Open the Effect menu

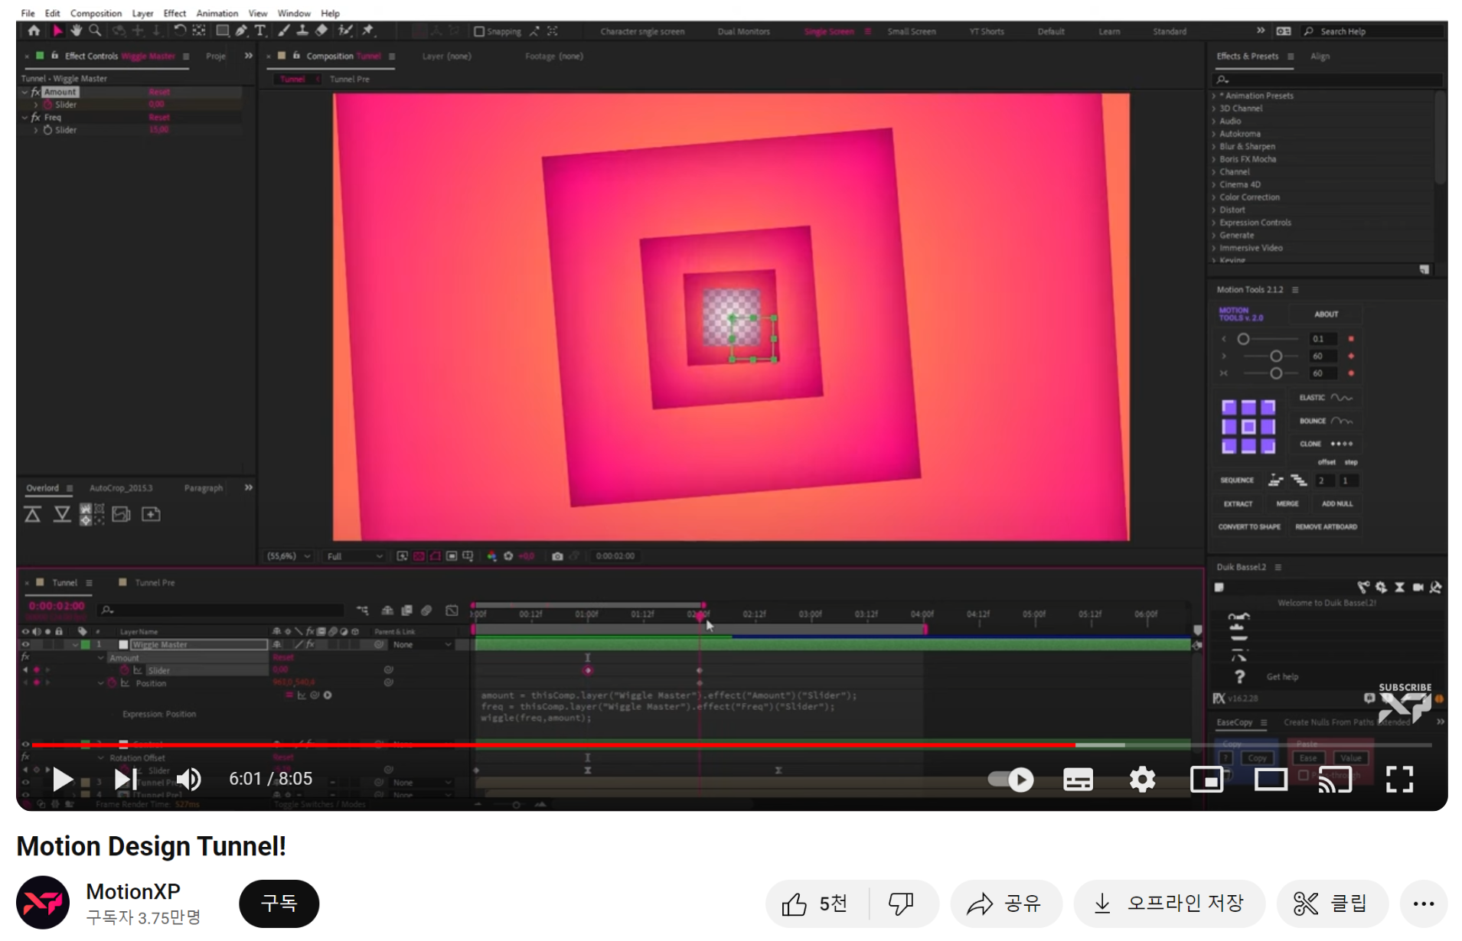pyautogui.click(x=175, y=13)
